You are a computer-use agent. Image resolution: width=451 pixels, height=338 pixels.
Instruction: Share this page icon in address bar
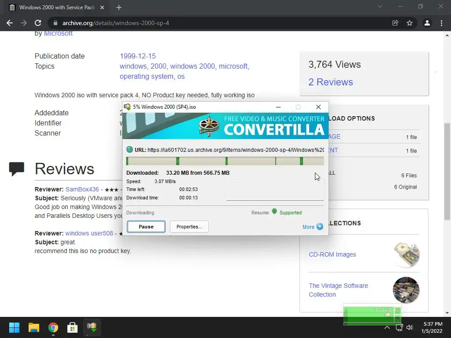396,23
